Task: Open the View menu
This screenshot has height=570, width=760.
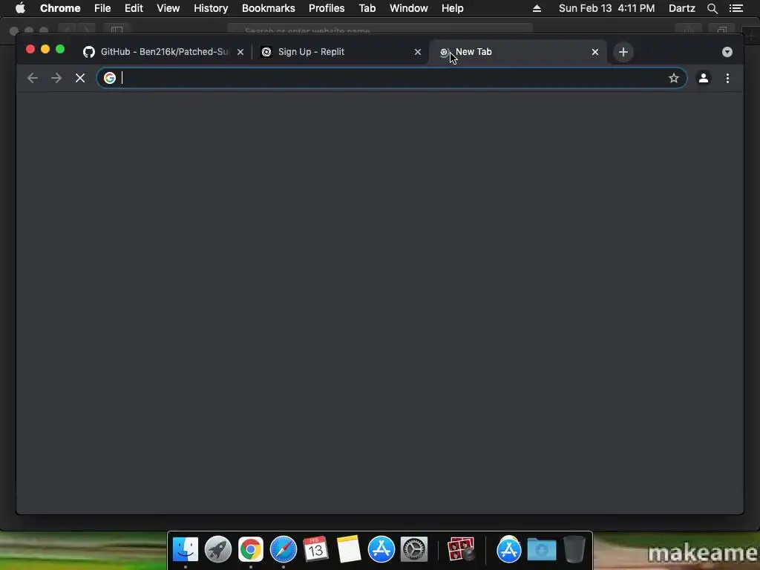Action: (168, 8)
